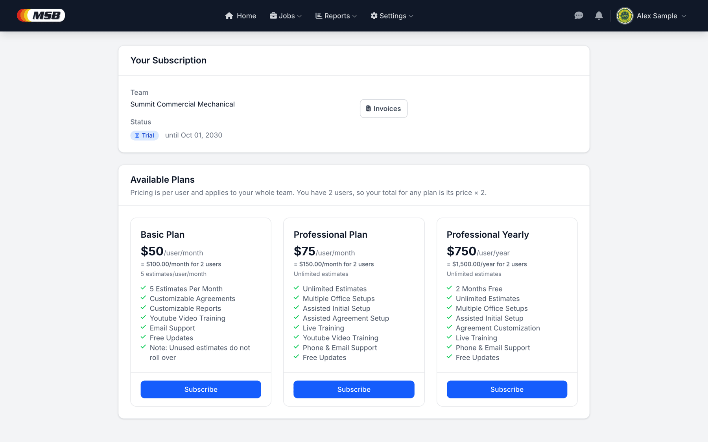Click the checkmark beside Live Training, Professional Plan
Image resolution: width=708 pixels, height=442 pixels.
pyautogui.click(x=296, y=327)
